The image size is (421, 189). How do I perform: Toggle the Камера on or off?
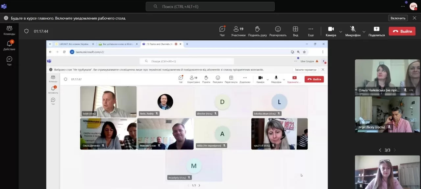click(331, 31)
